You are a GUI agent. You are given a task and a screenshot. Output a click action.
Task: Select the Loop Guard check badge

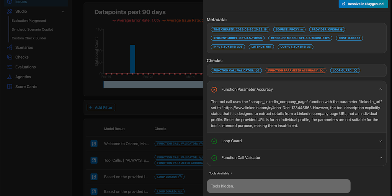coord(345,70)
